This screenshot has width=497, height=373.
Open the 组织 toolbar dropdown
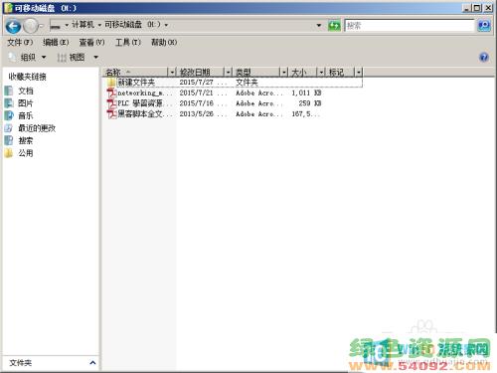pos(28,58)
